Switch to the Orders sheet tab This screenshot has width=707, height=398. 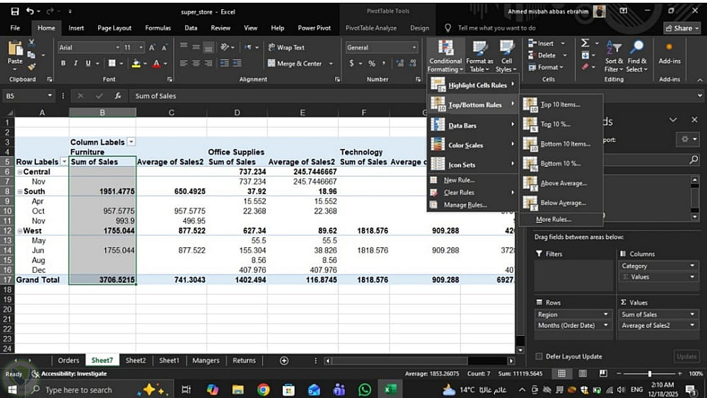[69, 361]
